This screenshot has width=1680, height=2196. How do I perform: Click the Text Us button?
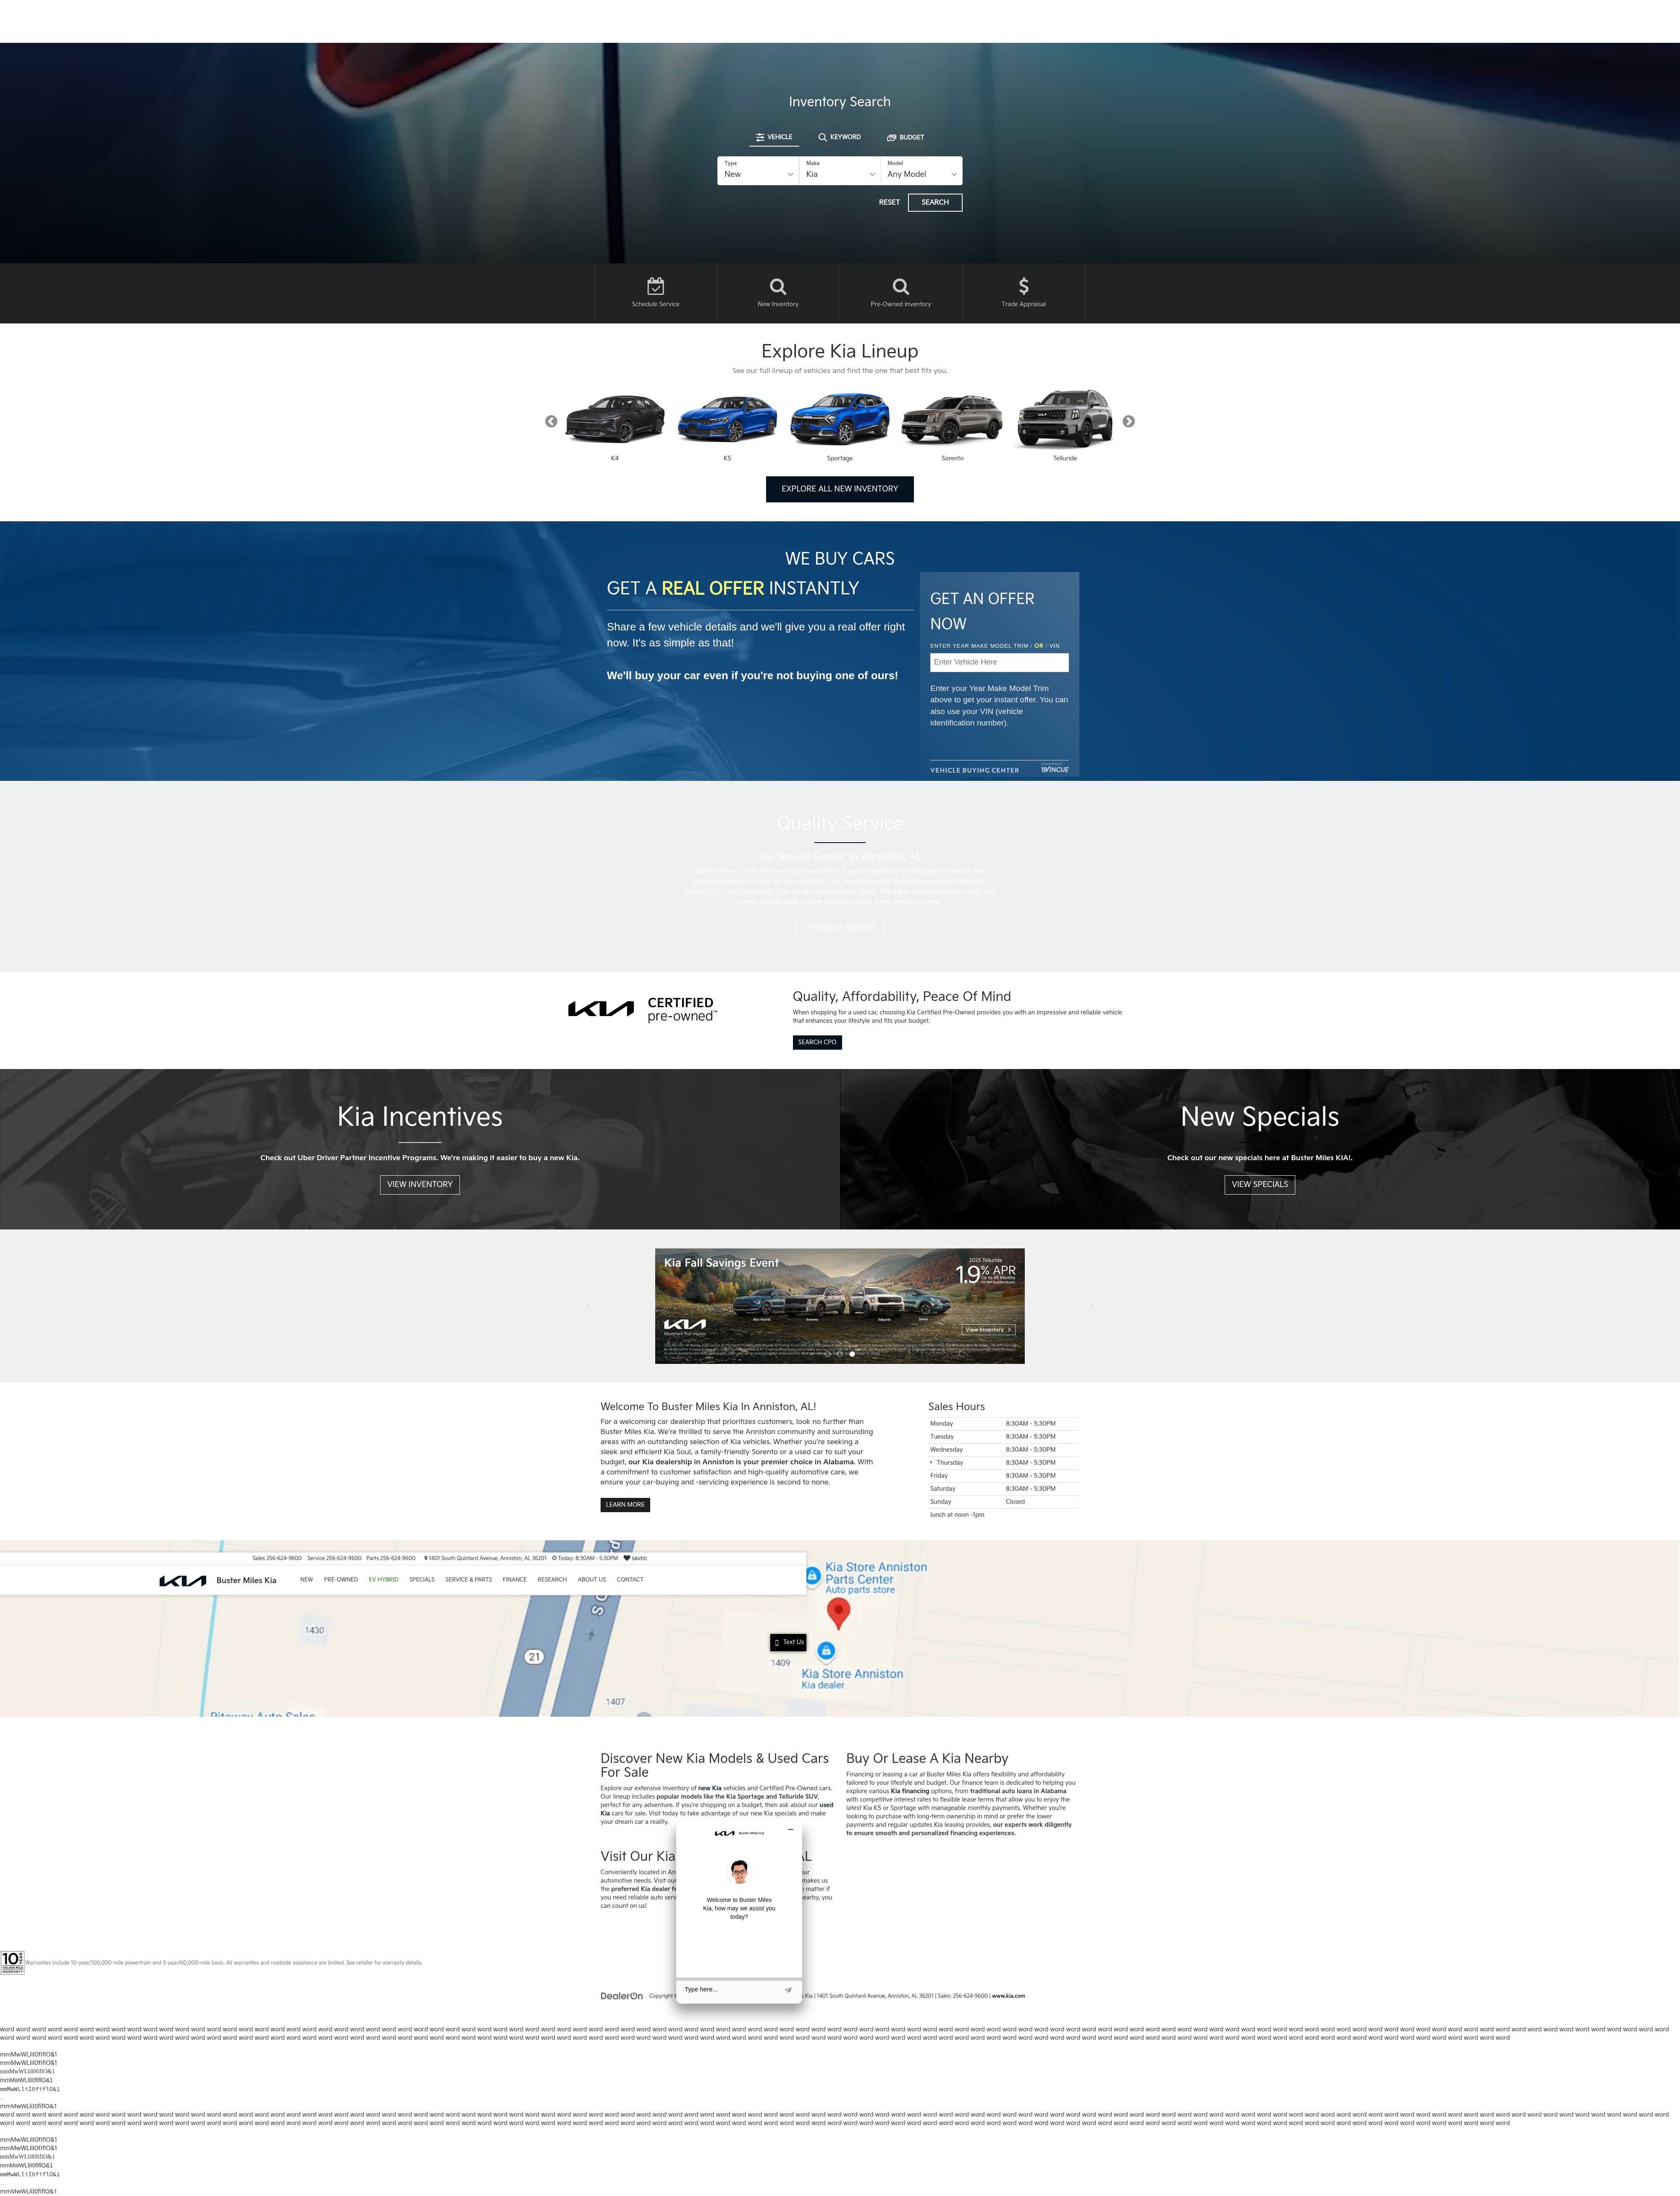788,1642
